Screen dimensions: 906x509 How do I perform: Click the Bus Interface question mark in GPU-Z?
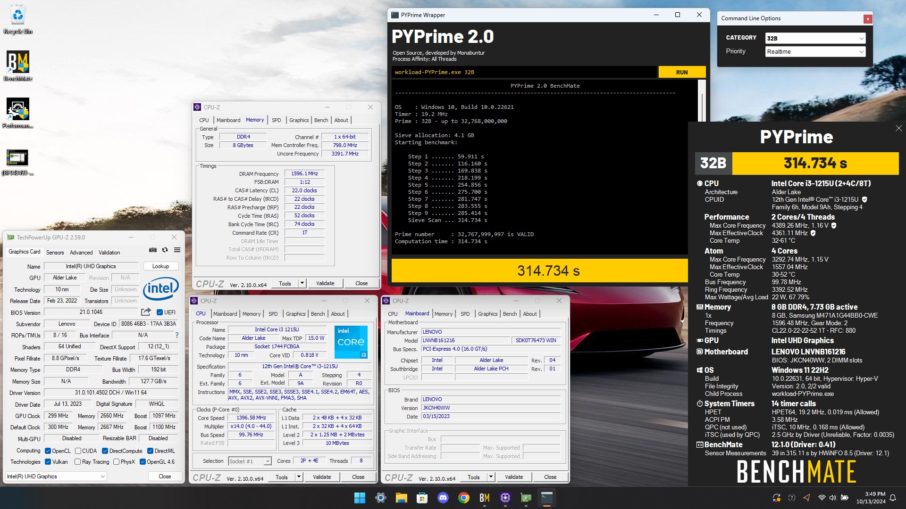(177, 335)
